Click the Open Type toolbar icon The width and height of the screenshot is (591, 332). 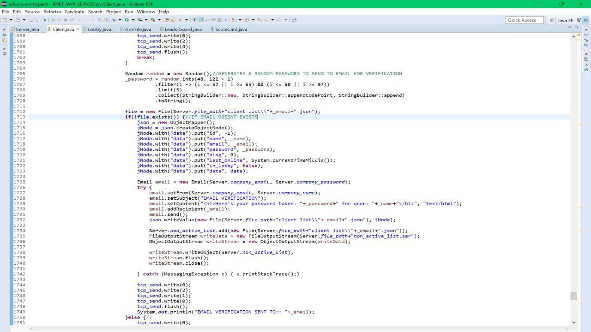(x=167, y=20)
